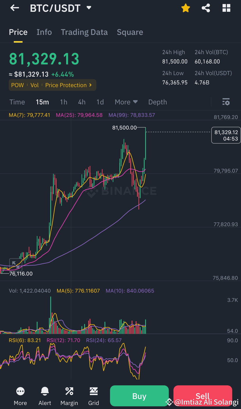Expand the More timeframe dropdown
This screenshot has height=409, width=241.
(x=126, y=102)
